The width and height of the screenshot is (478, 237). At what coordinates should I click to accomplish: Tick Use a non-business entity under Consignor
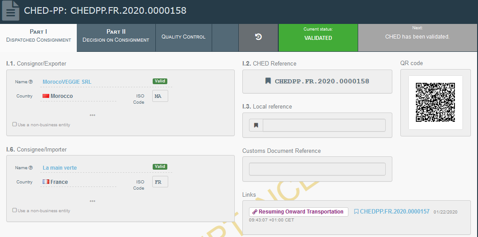point(14,124)
